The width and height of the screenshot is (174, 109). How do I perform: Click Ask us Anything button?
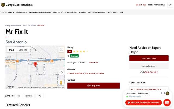[149, 66]
